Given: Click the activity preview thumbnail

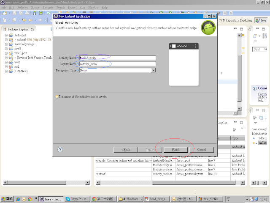Looking at the screenshot, I should (184, 64).
